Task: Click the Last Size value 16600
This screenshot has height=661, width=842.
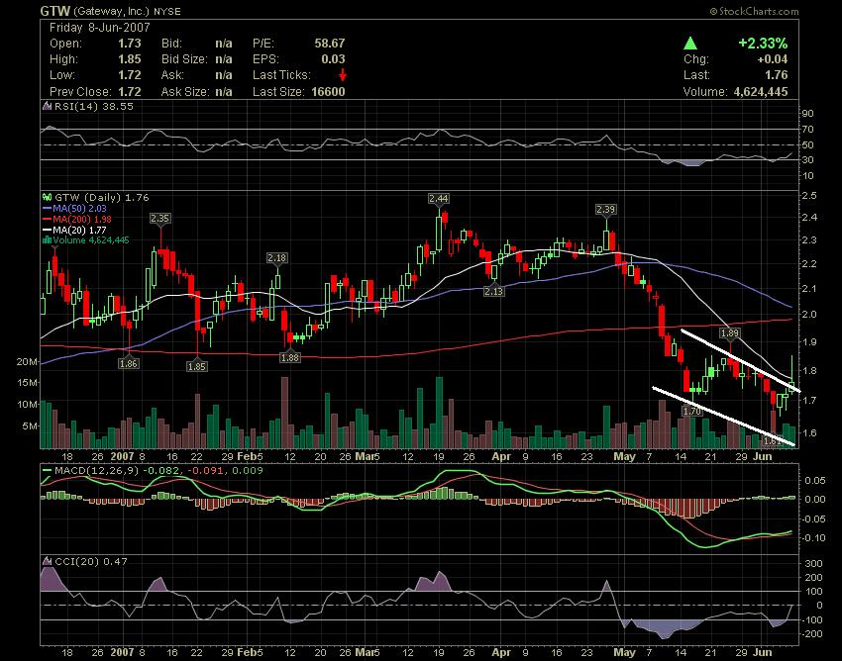Action: [x=328, y=92]
